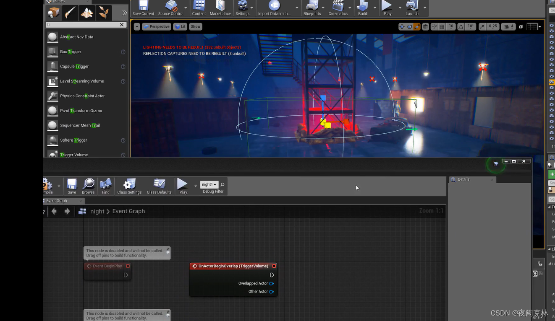Open Class Settings in blueprint editor

pos(129,186)
